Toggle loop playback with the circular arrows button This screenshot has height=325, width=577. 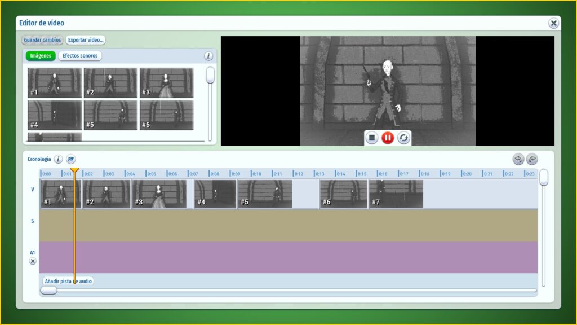403,138
